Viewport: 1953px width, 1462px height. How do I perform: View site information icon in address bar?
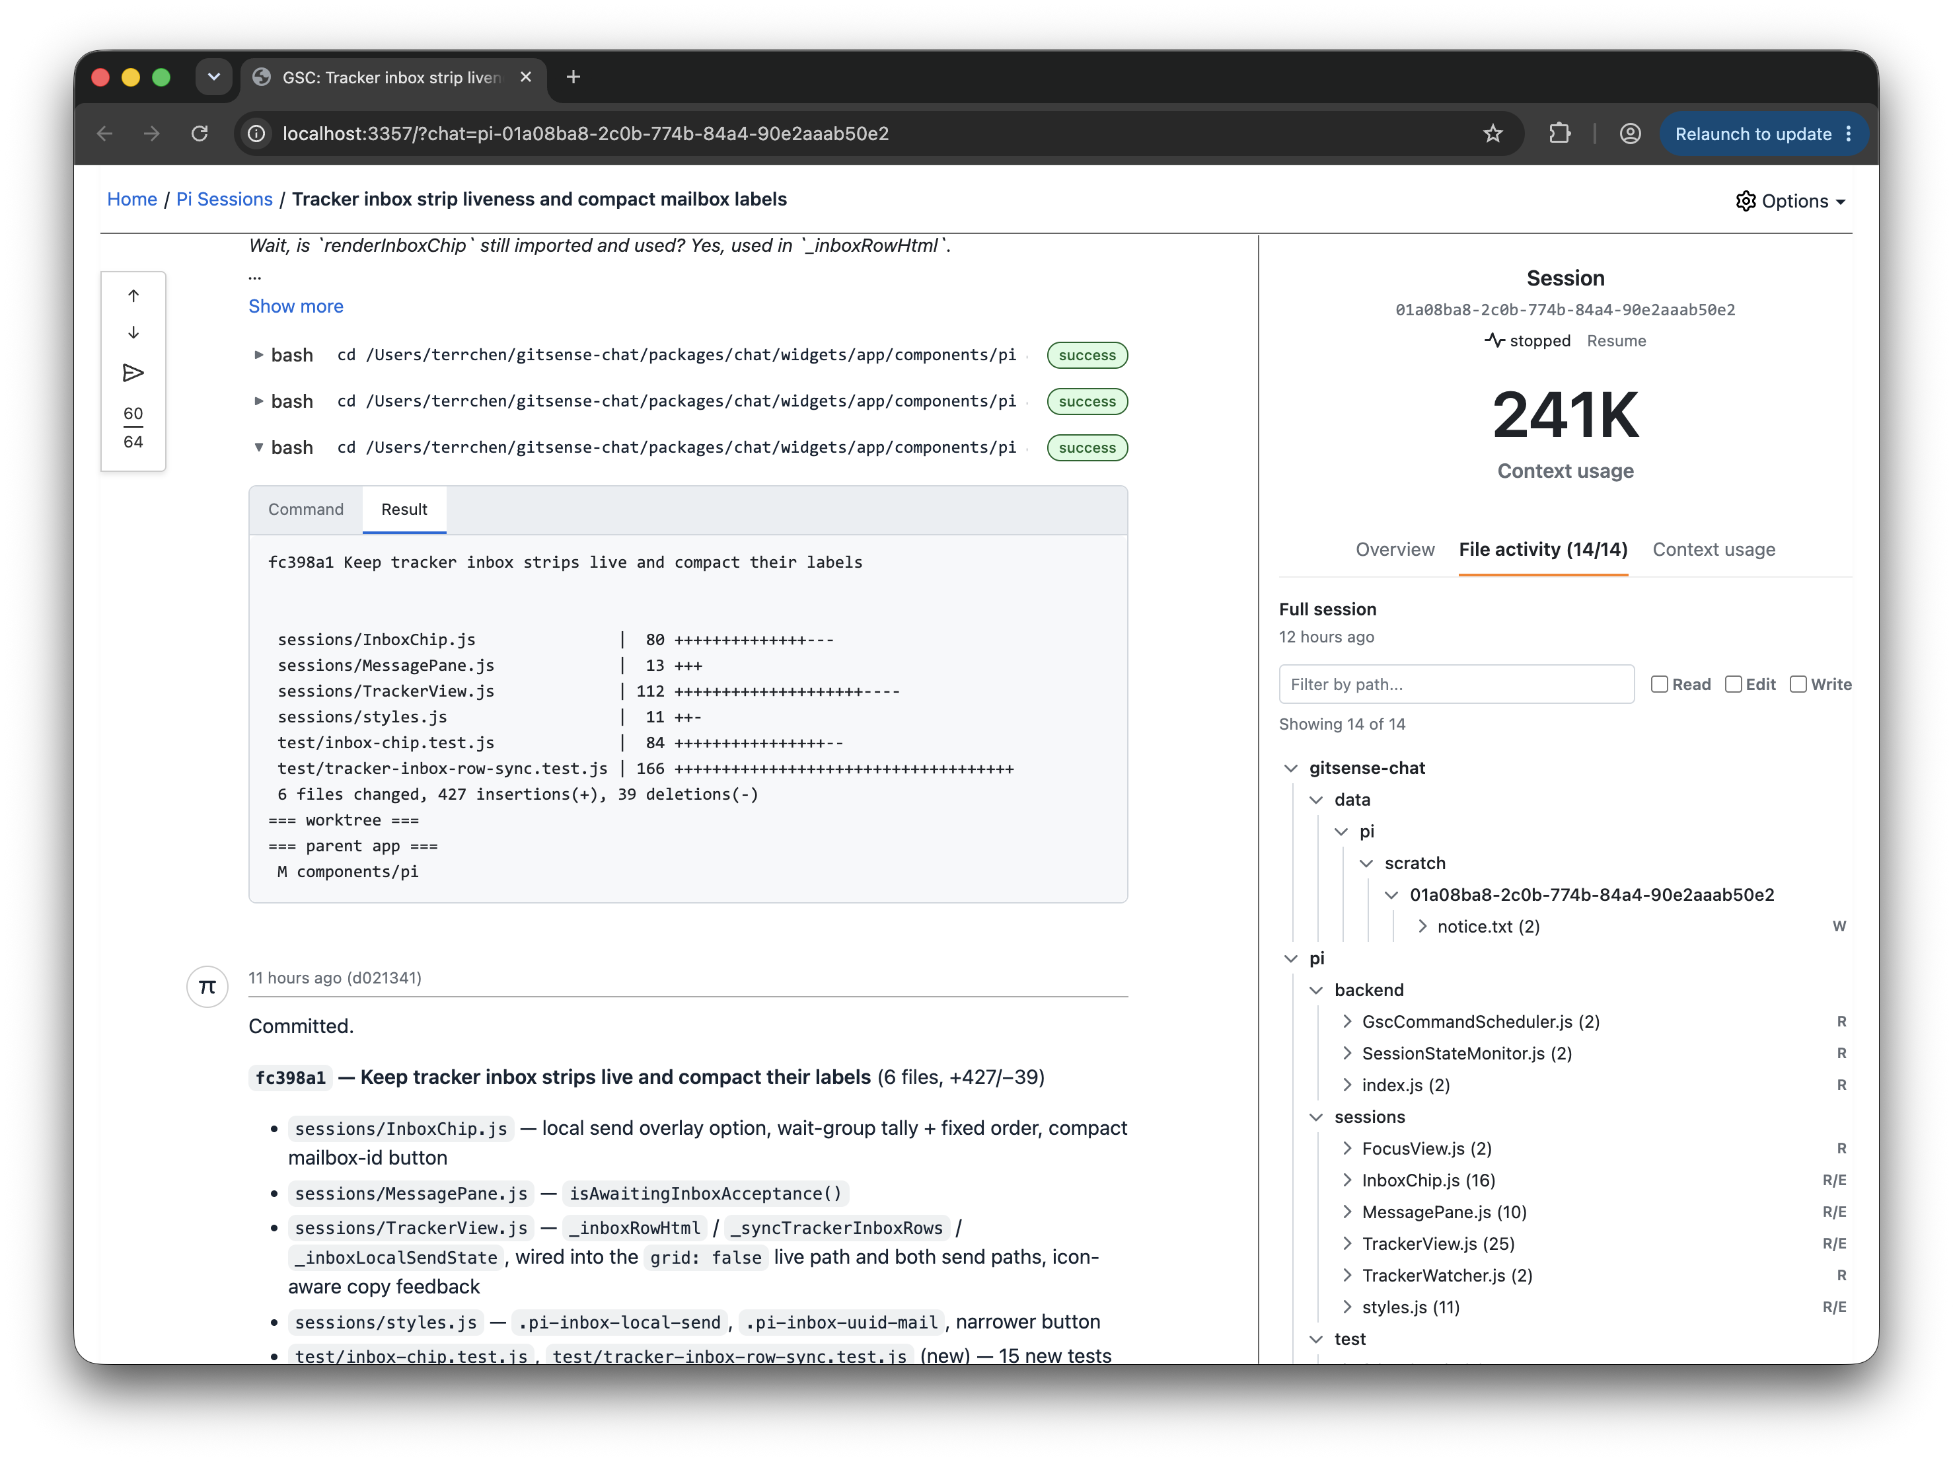coord(257,134)
